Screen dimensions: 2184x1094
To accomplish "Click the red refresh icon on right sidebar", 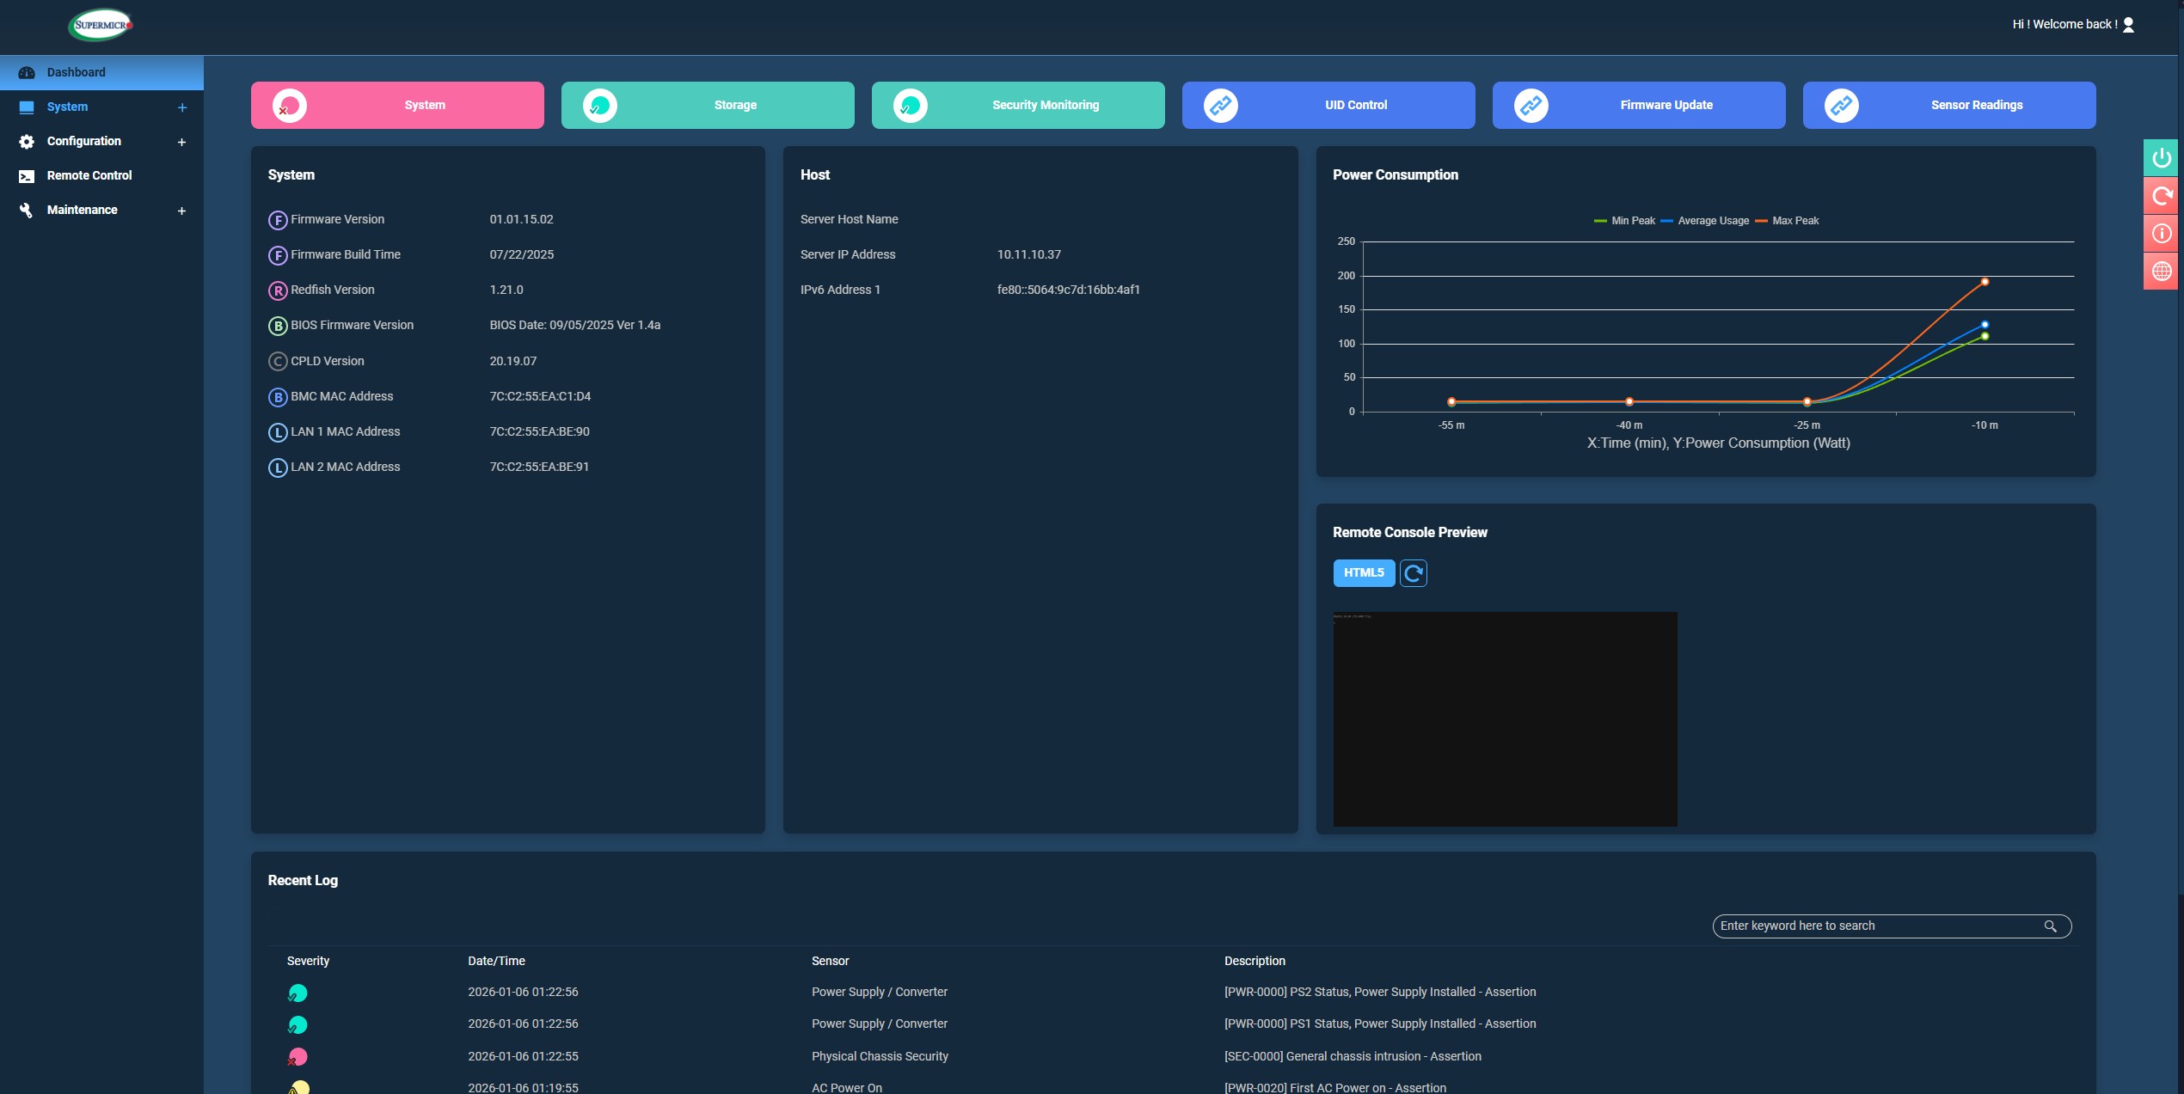I will click(x=2161, y=196).
